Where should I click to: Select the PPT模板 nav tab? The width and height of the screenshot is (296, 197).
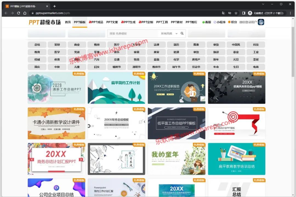point(80,22)
